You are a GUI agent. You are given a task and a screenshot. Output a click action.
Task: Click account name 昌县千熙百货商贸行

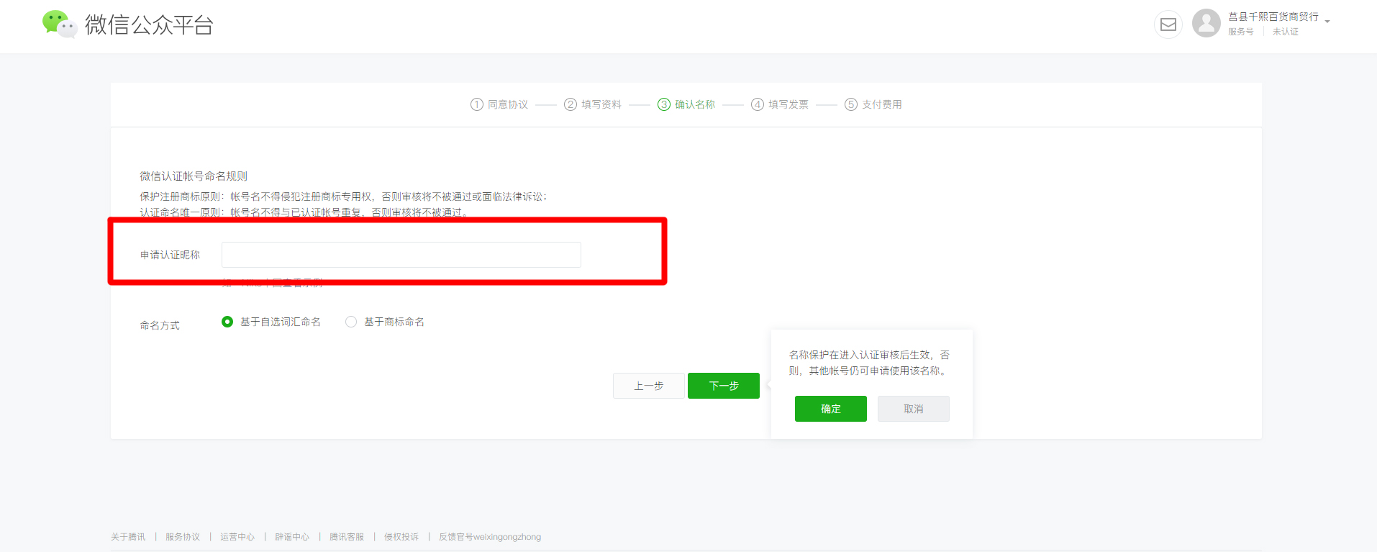pos(1273,17)
